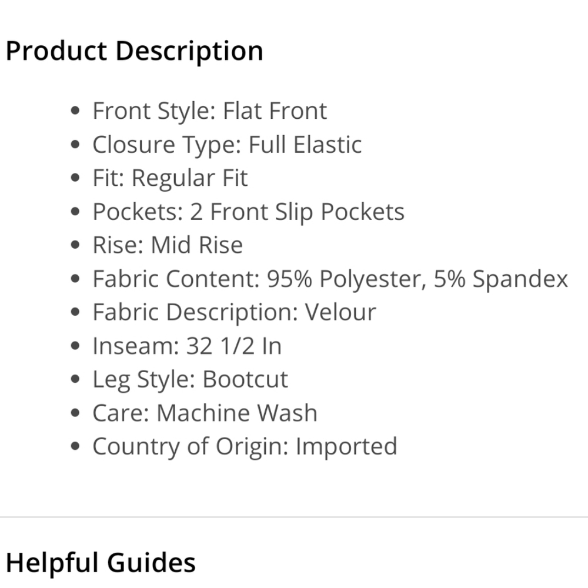Select the word Velour
The width and height of the screenshot is (588, 588).
coord(340,312)
